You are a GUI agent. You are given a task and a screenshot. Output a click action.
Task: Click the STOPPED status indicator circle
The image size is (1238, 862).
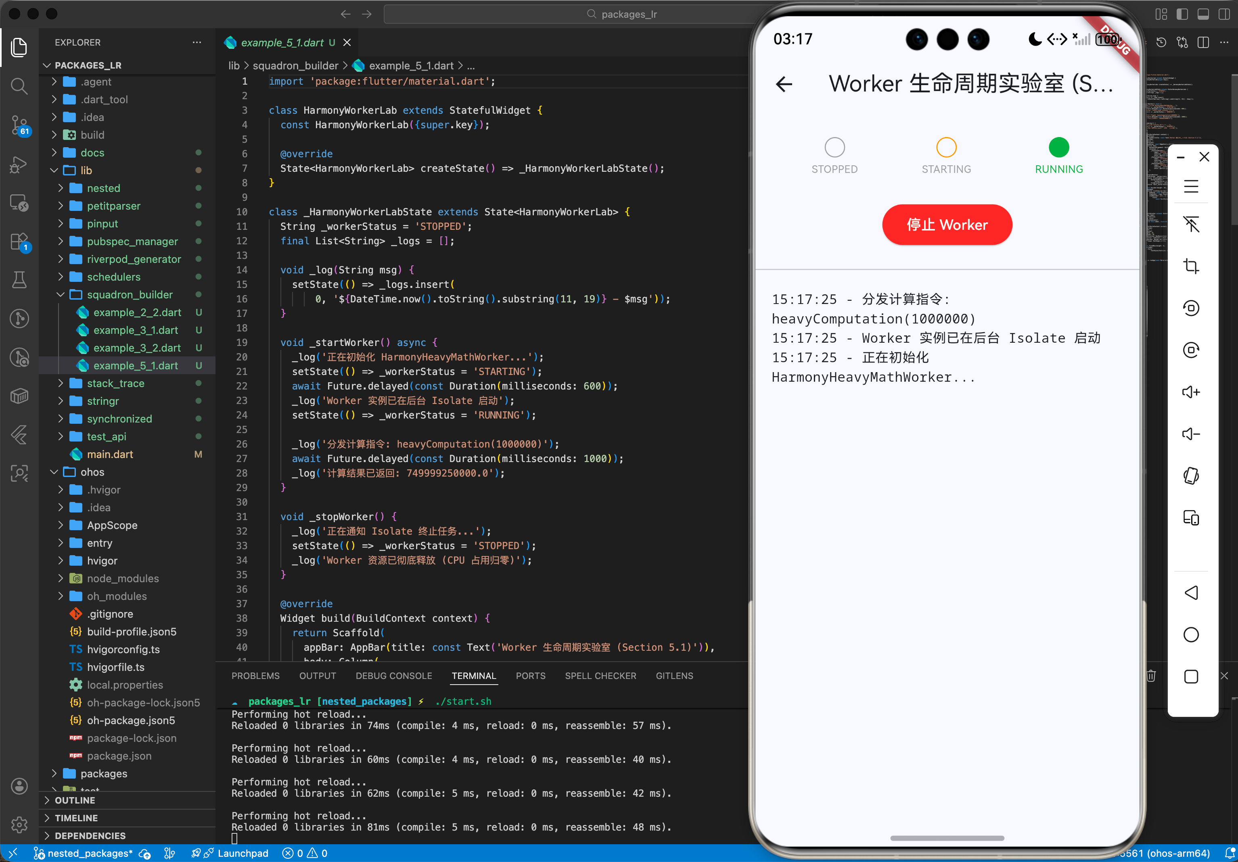834,147
